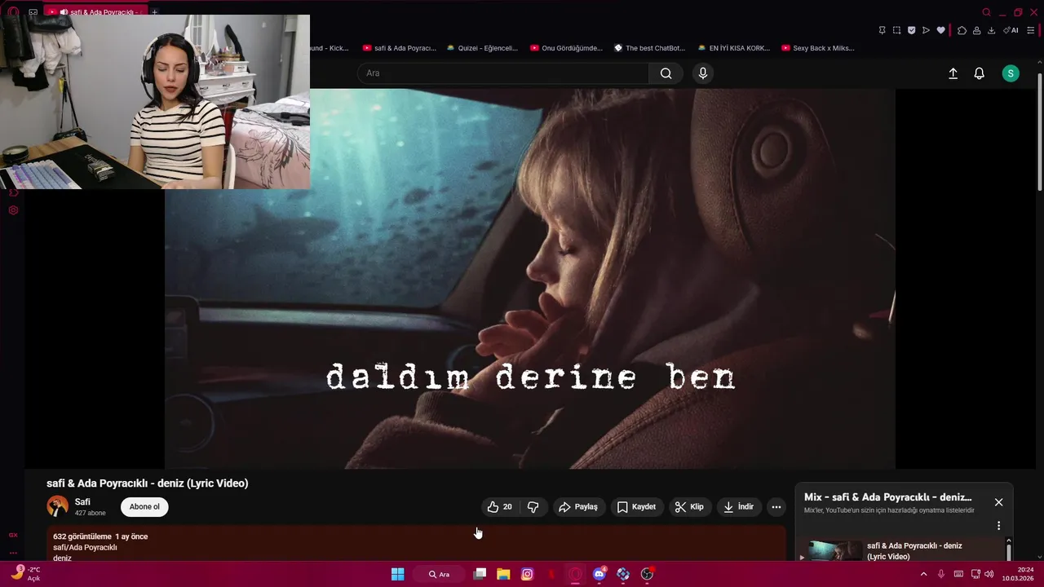Close the Mix playlist panel
This screenshot has width=1044, height=587.
pos(998,502)
